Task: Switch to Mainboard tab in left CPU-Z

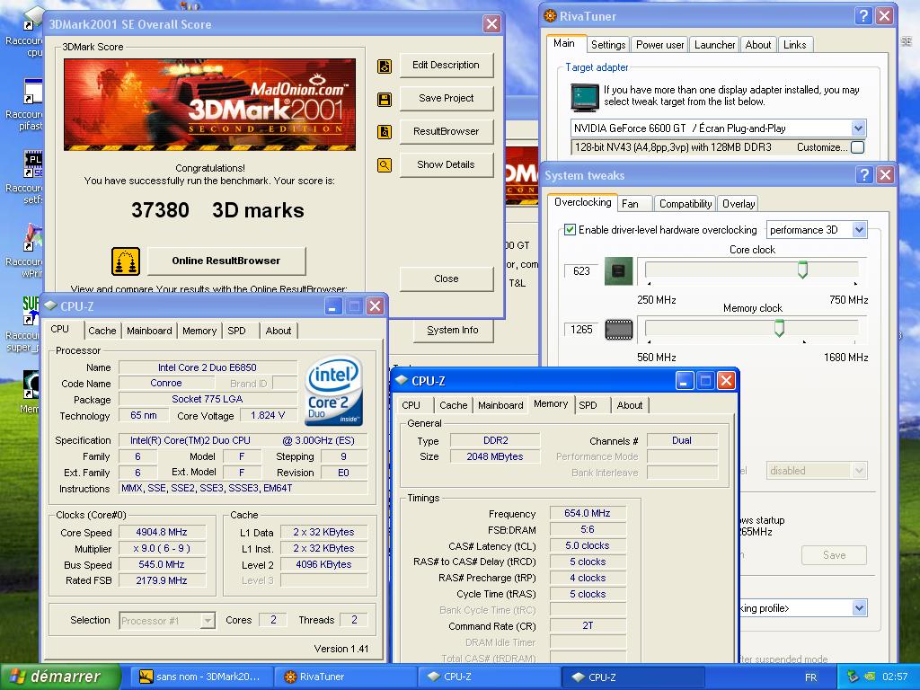Action: click(149, 331)
